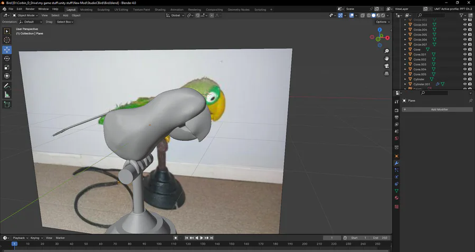Play the animation forward

[x=202, y=238]
